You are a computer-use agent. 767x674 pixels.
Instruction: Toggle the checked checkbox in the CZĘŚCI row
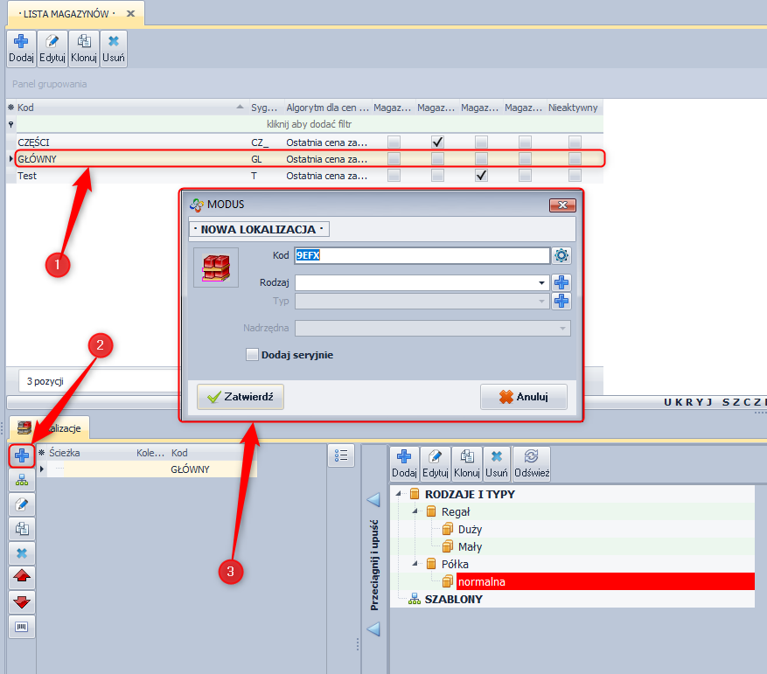point(437,142)
